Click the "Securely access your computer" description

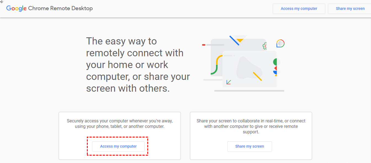120,123
